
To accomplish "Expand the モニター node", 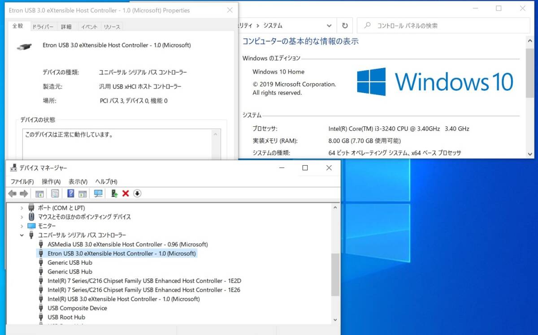I will (21, 226).
